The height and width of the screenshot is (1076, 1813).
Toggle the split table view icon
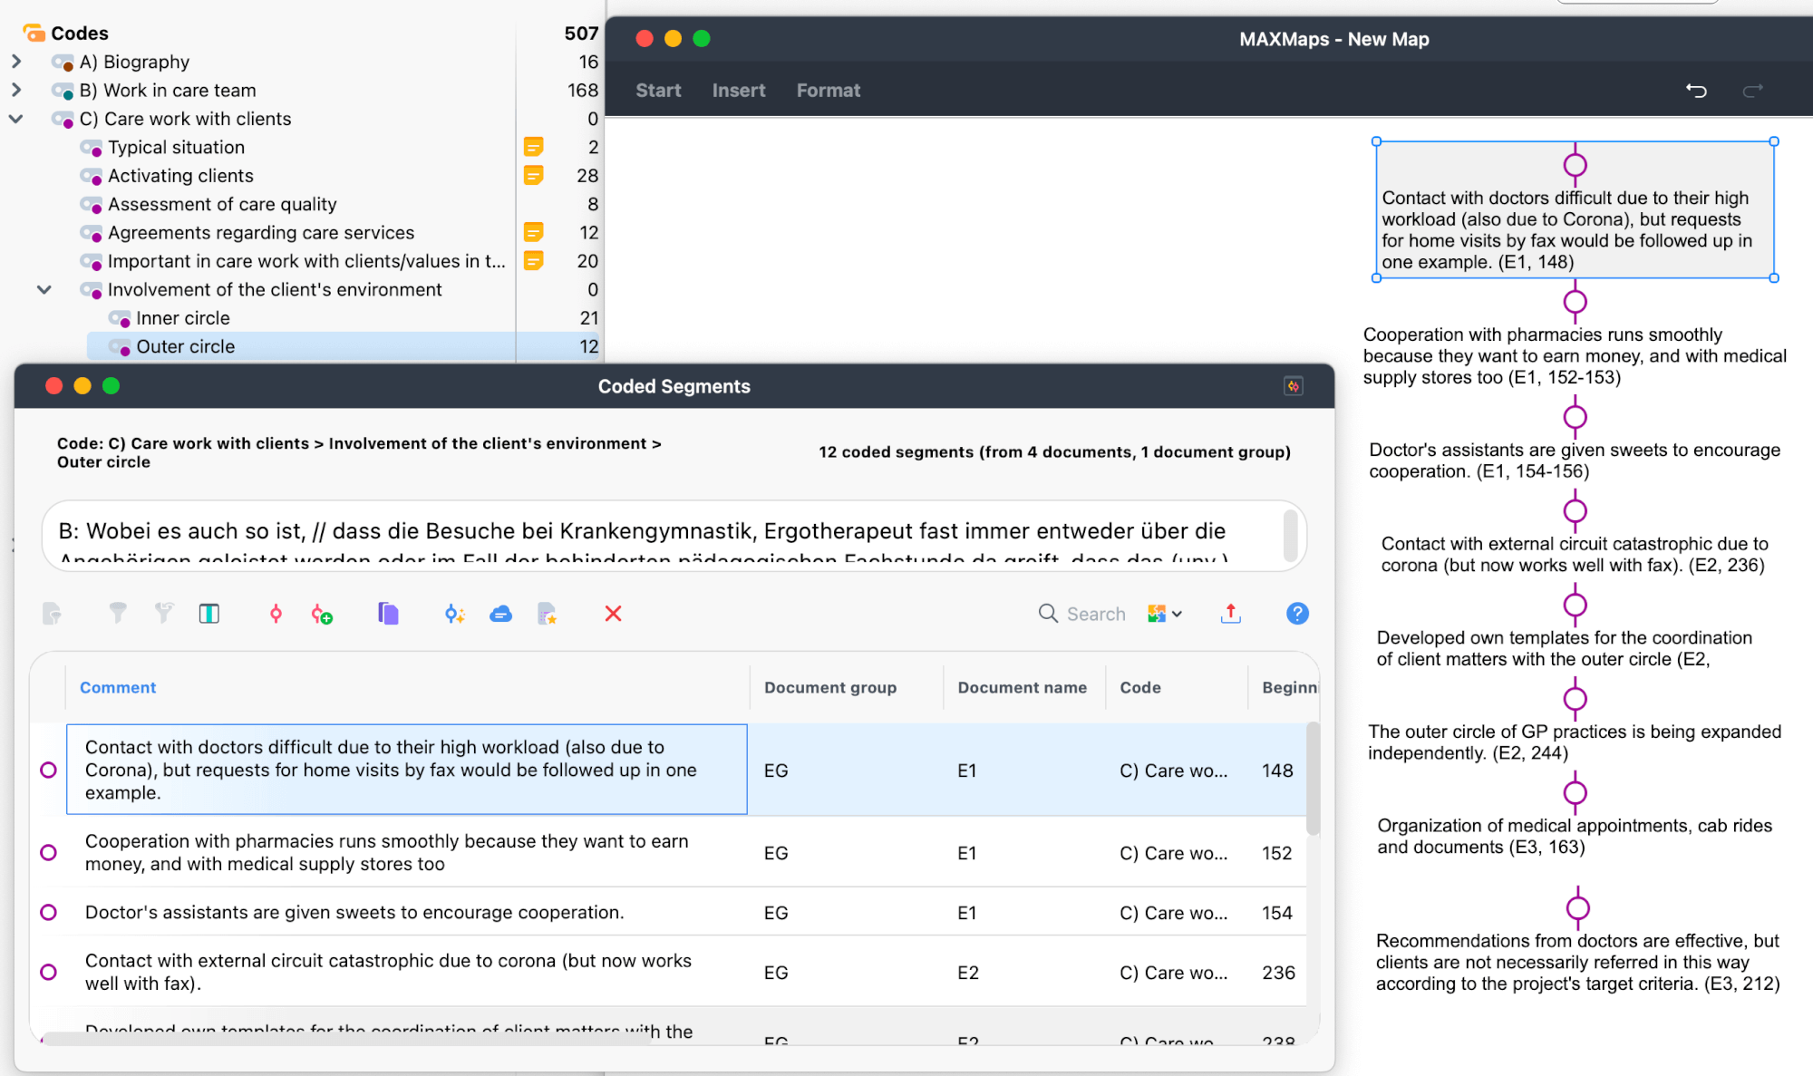click(208, 614)
